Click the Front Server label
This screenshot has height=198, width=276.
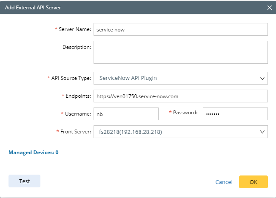click(75, 132)
